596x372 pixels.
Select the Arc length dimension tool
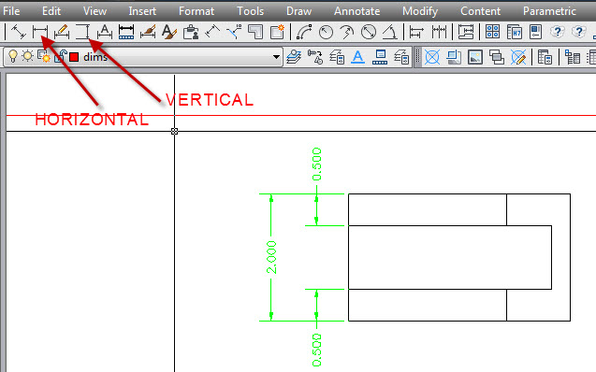pyautogui.click(x=304, y=32)
